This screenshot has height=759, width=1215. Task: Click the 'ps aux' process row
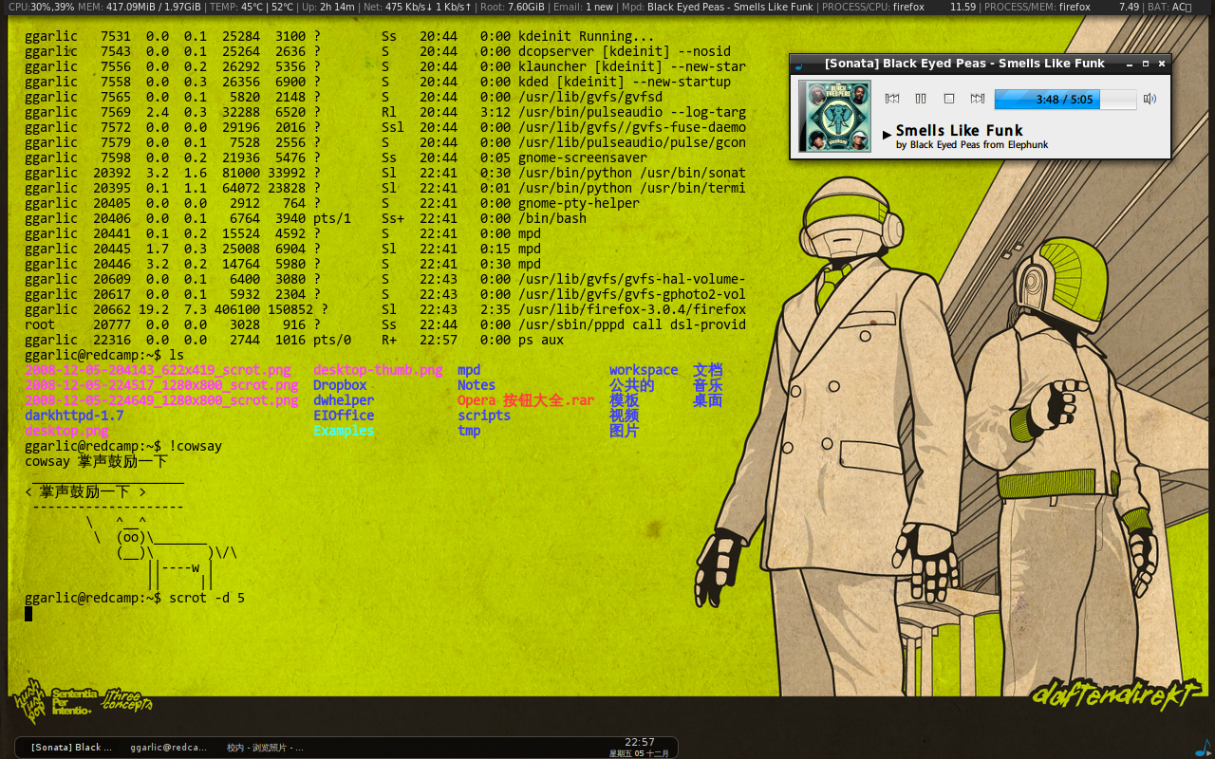click(x=294, y=340)
